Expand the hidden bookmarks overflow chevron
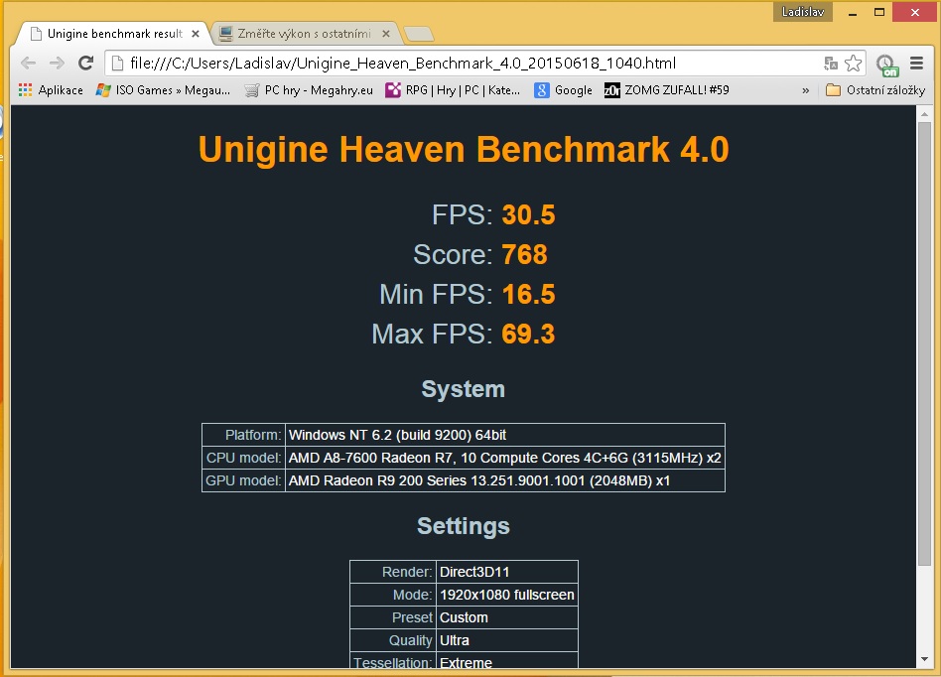 (805, 90)
